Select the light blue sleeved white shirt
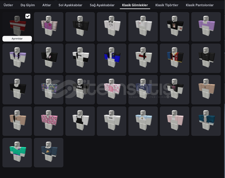This screenshot has width=225, height=178. 143,121
